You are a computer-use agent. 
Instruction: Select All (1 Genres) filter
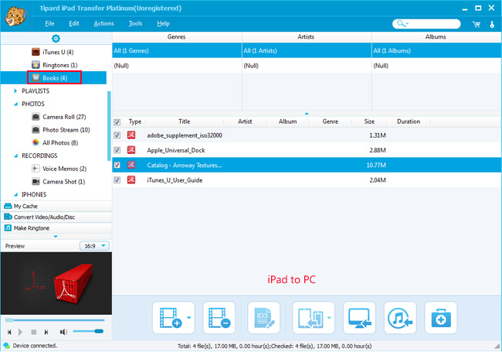(177, 50)
